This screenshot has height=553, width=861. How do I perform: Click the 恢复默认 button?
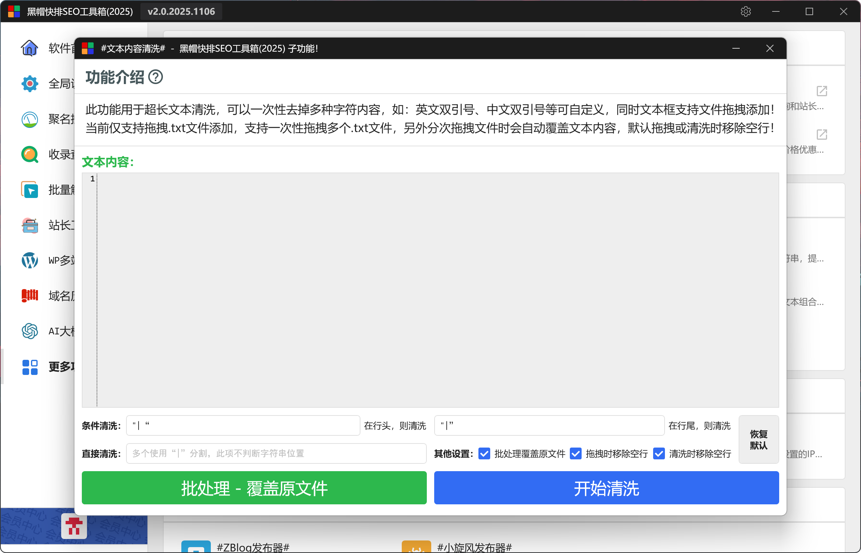pyautogui.click(x=759, y=439)
